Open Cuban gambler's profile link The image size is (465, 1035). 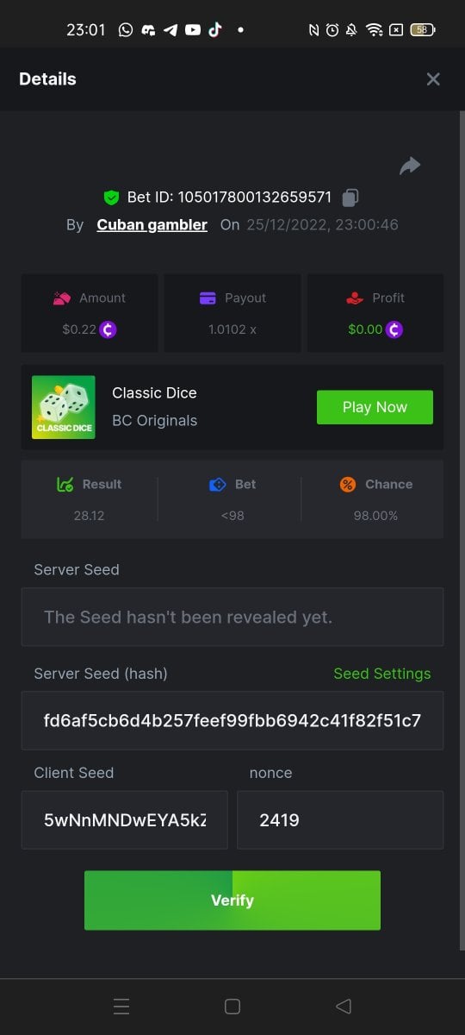pos(152,224)
